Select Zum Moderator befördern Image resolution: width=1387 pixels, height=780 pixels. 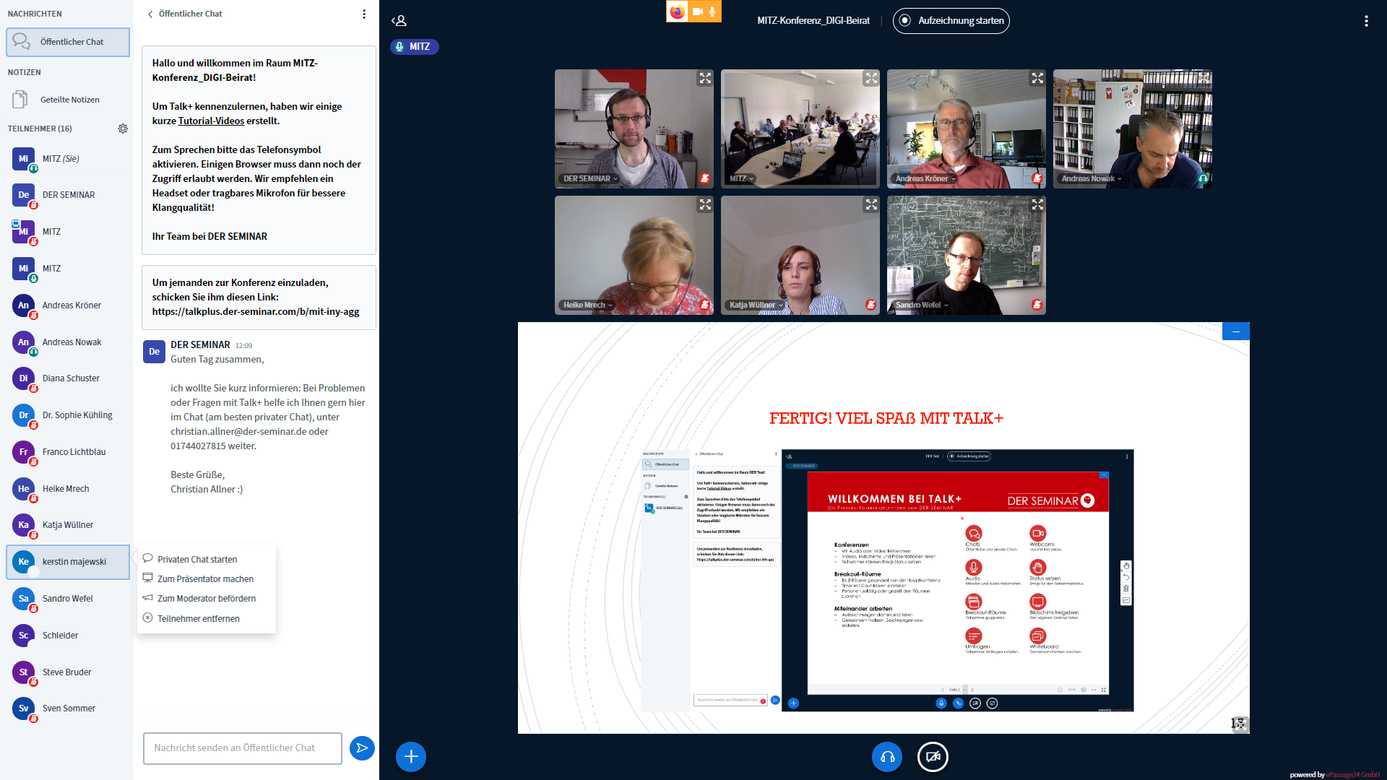pos(207,598)
